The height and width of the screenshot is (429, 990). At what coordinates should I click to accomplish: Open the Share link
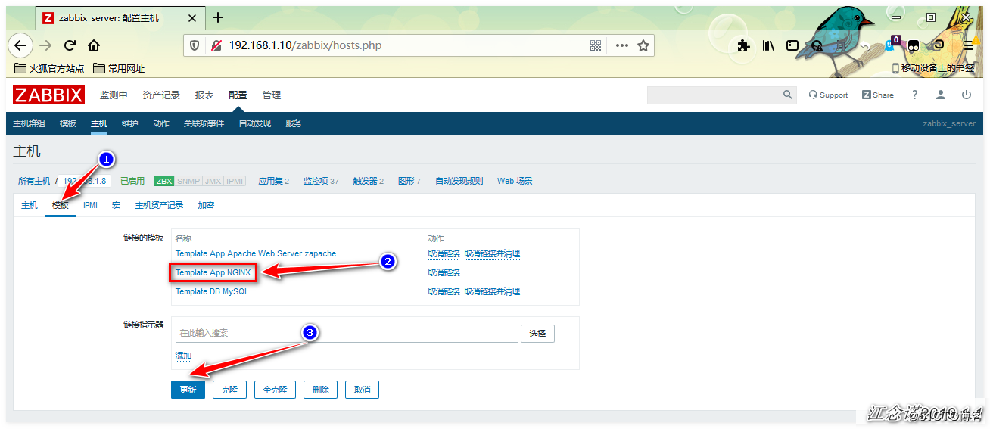877,95
